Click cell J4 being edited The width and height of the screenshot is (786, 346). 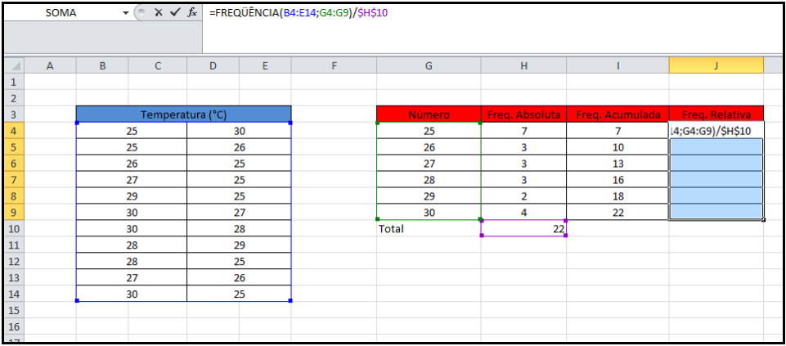click(x=716, y=131)
